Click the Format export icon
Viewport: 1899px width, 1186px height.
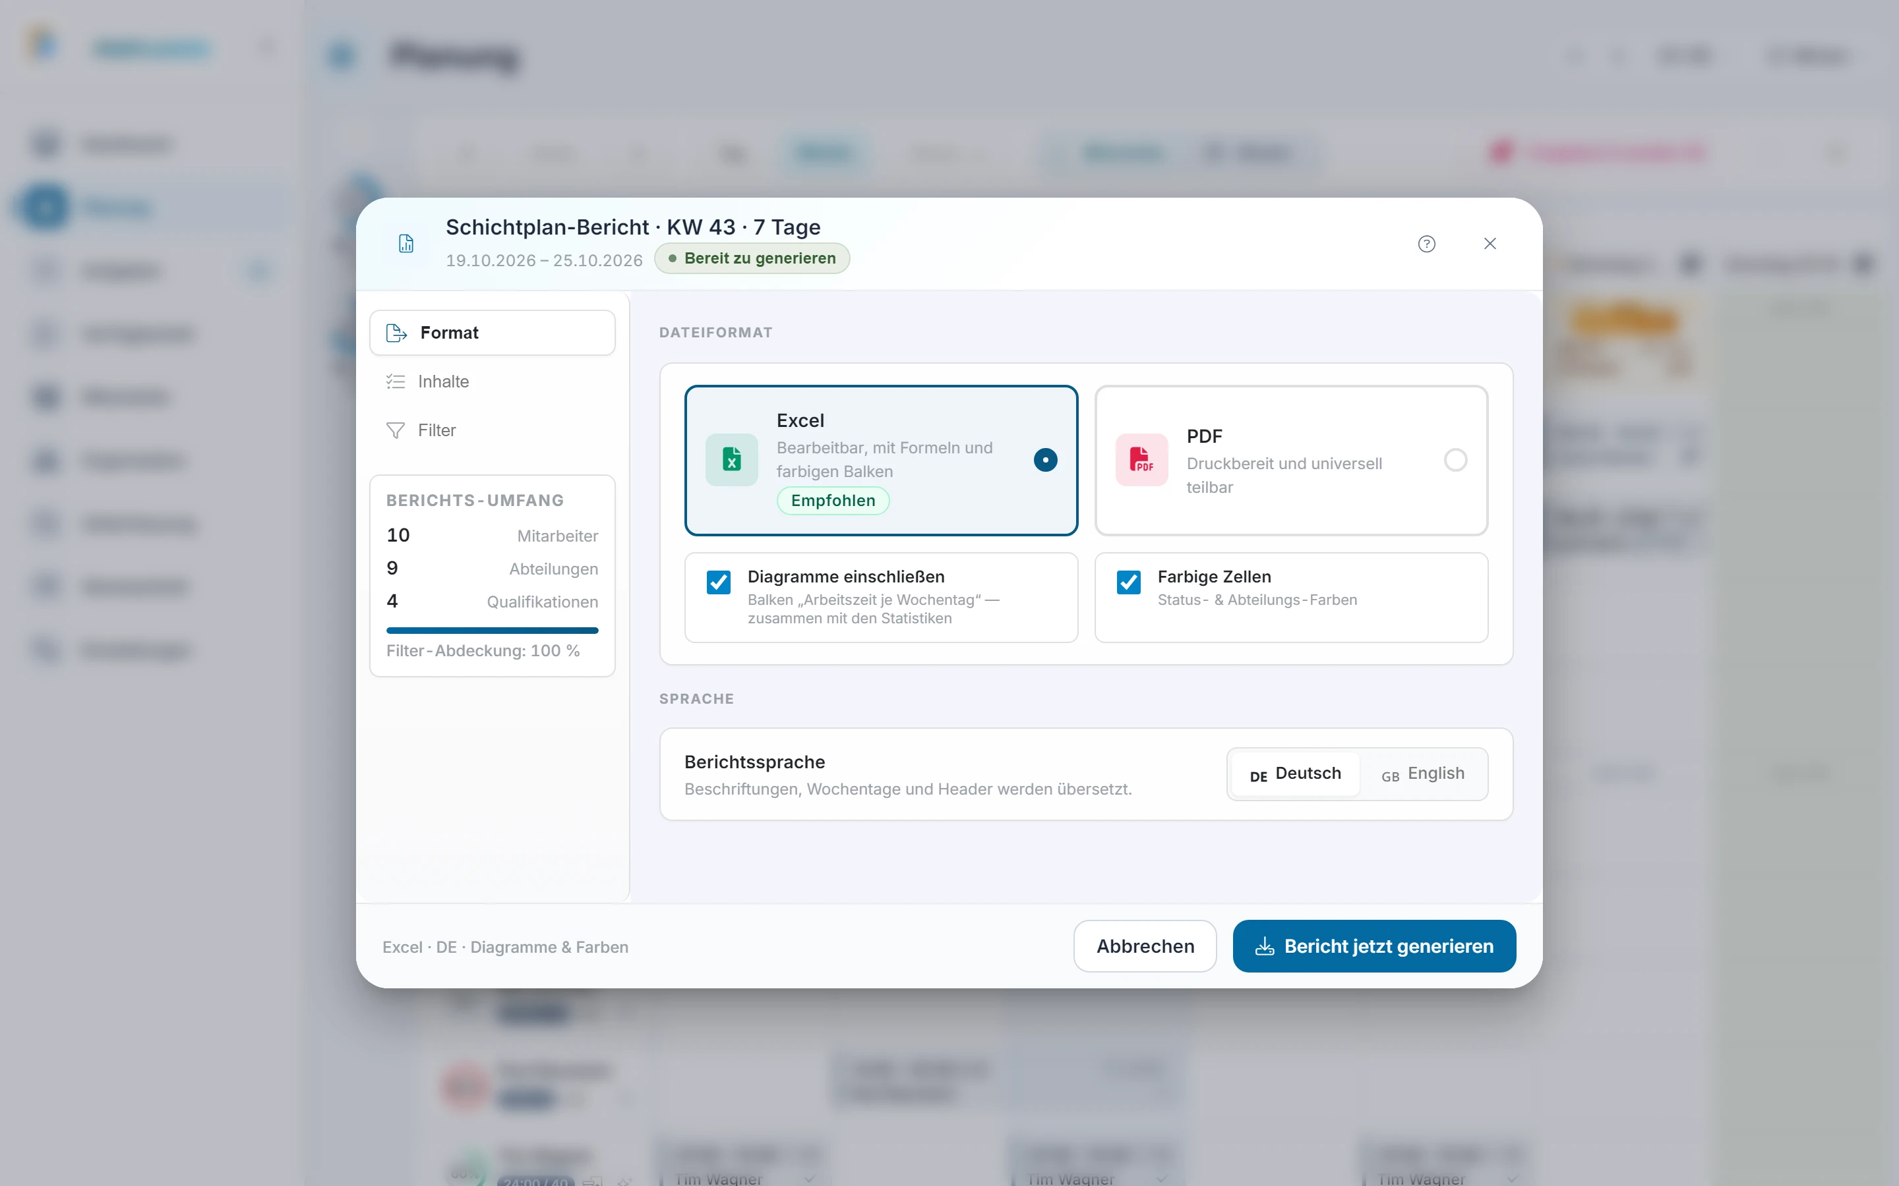coord(397,333)
